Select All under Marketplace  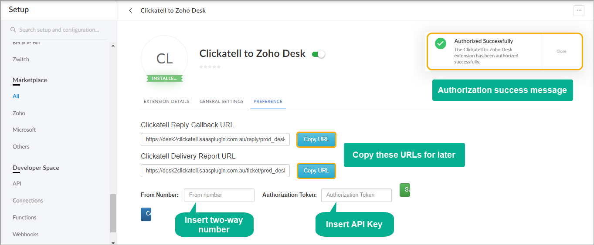tap(16, 96)
